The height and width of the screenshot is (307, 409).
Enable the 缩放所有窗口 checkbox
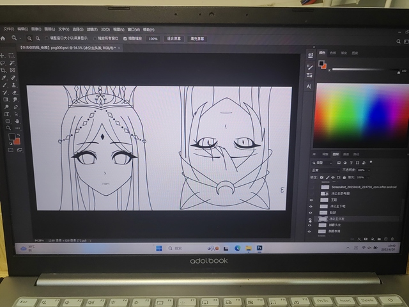(95, 38)
